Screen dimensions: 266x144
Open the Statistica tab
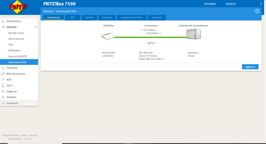[x=107, y=17]
